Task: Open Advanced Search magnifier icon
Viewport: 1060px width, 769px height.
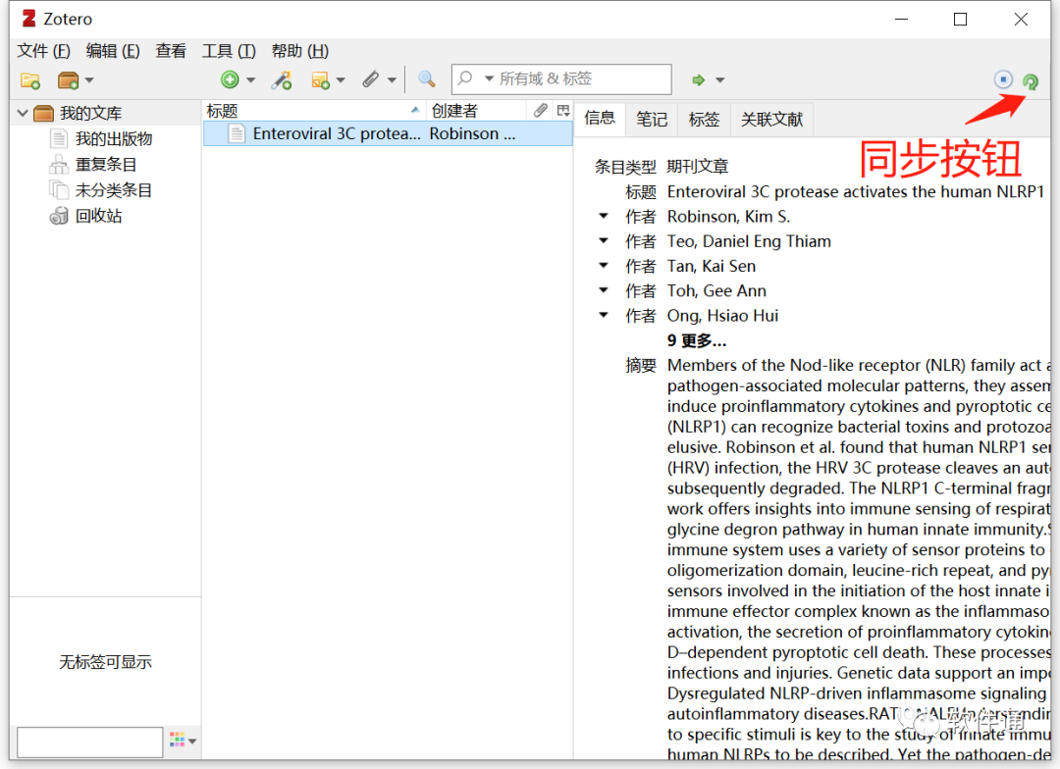Action: click(426, 79)
